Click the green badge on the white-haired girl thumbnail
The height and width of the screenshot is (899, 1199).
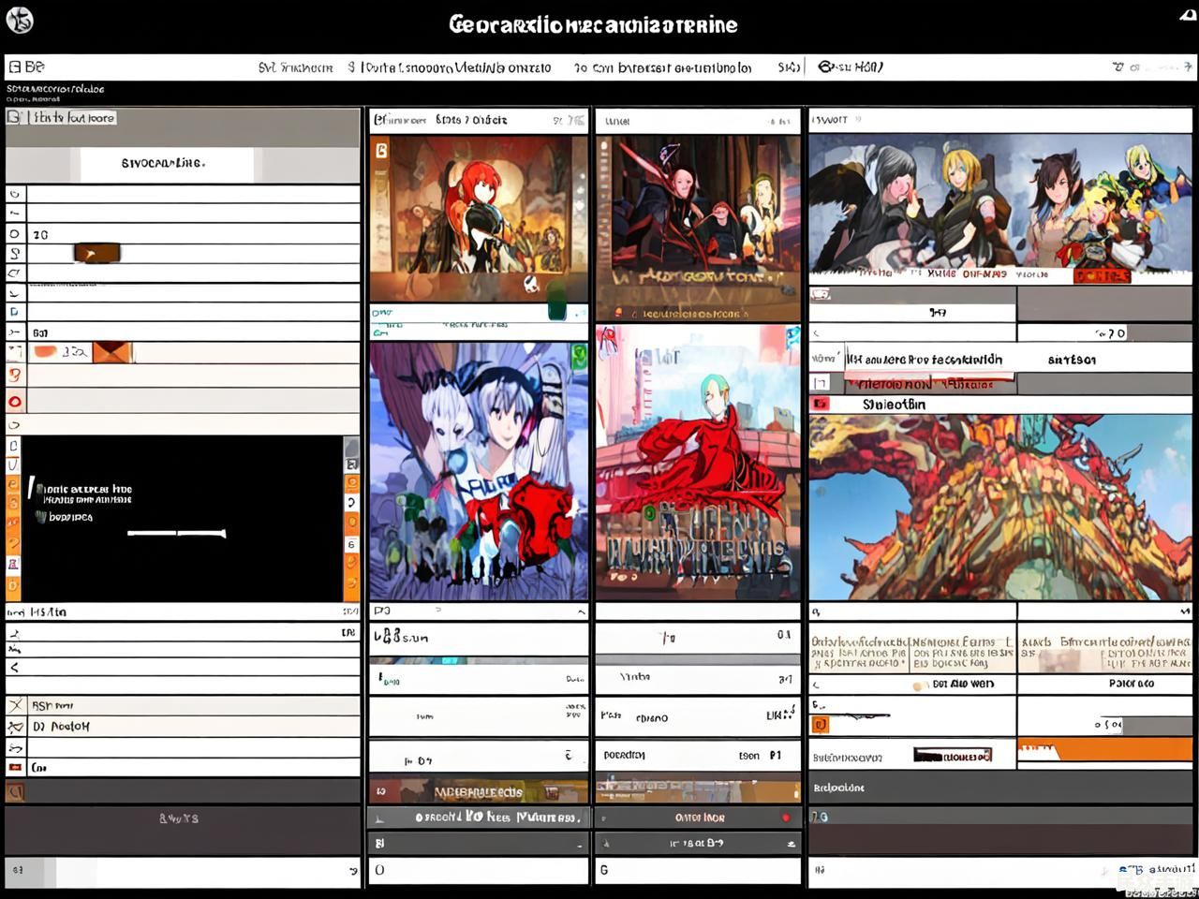[578, 355]
